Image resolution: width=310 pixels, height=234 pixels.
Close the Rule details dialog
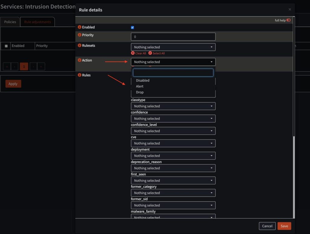[290, 9]
